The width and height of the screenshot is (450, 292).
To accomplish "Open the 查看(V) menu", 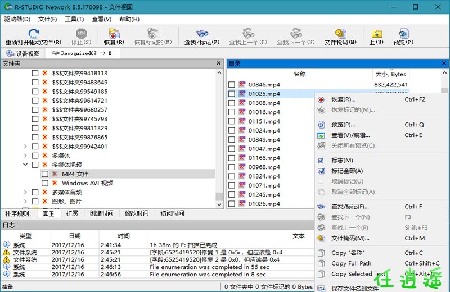I will click(x=102, y=19).
